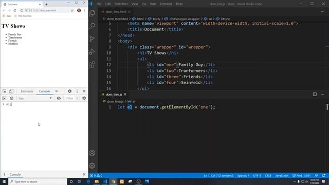
Task: Open the Run and Debug view
Action: coord(92,51)
